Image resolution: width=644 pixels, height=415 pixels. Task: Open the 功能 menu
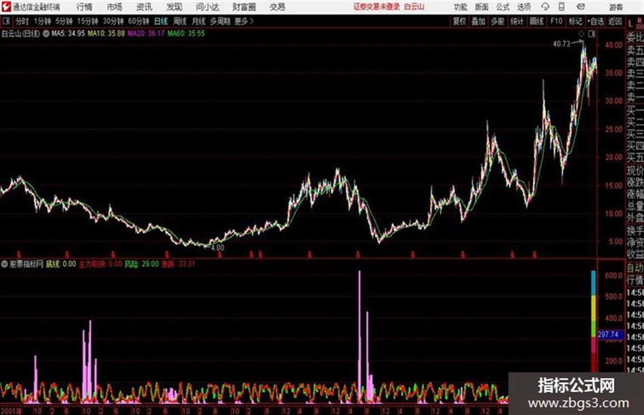461,7
